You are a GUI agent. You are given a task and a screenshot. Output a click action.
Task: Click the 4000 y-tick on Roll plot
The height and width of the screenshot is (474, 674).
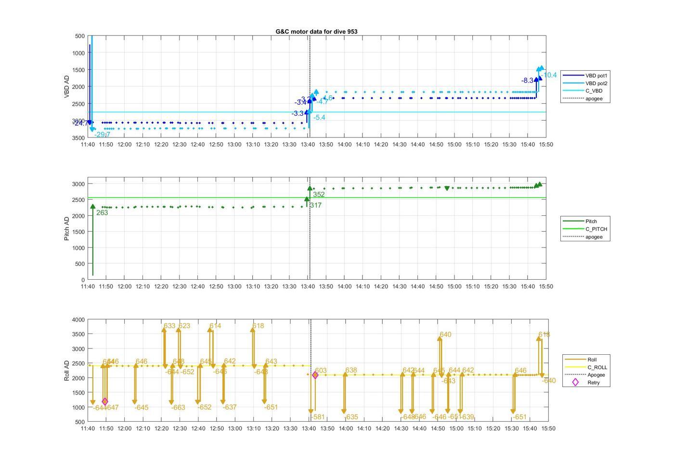coord(78,320)
